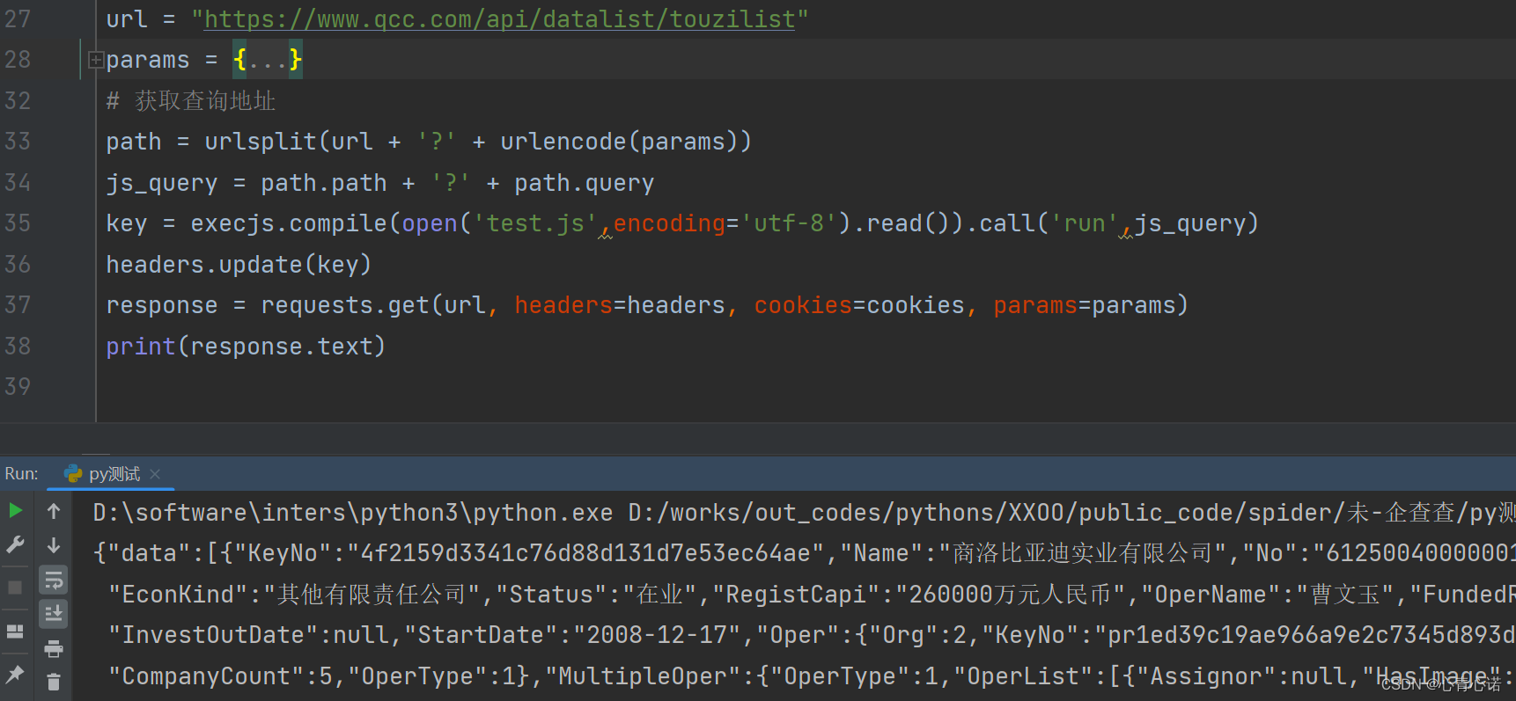Click line number 35 in gutter
The image size is (1516, 701).
coord(18,223)
